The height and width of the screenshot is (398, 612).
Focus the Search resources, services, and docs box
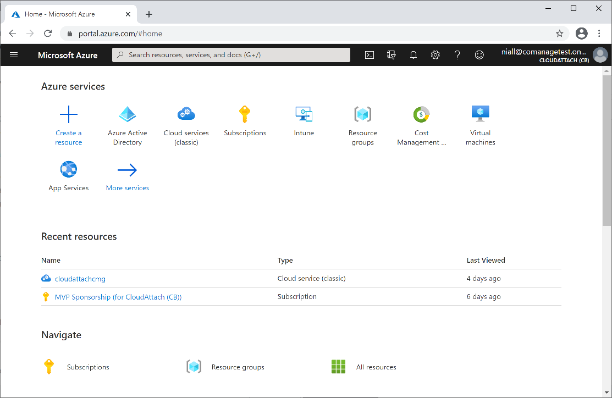(231, 55)
